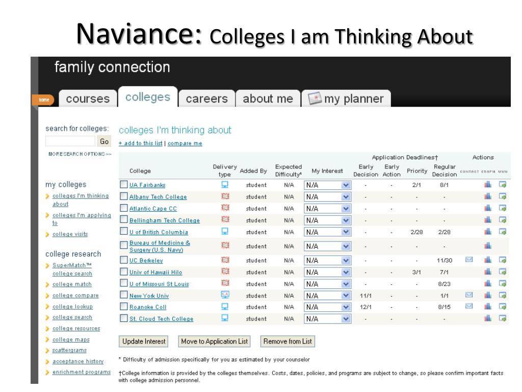Screen dimensions: 522x392
Task: Open the graph icon for Bellingham Tech College
Action: [x=488, y=219]
